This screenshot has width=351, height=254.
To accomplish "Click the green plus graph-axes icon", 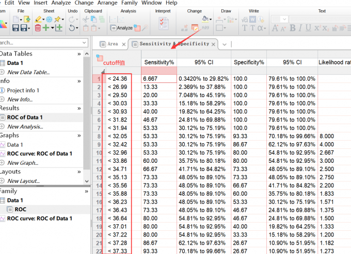I will coord(59,28).
